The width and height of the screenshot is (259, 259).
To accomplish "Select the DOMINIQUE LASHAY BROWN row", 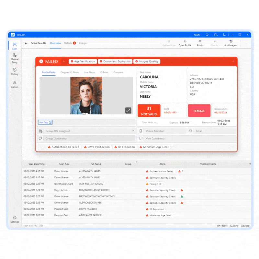I will tap(136, 190).
